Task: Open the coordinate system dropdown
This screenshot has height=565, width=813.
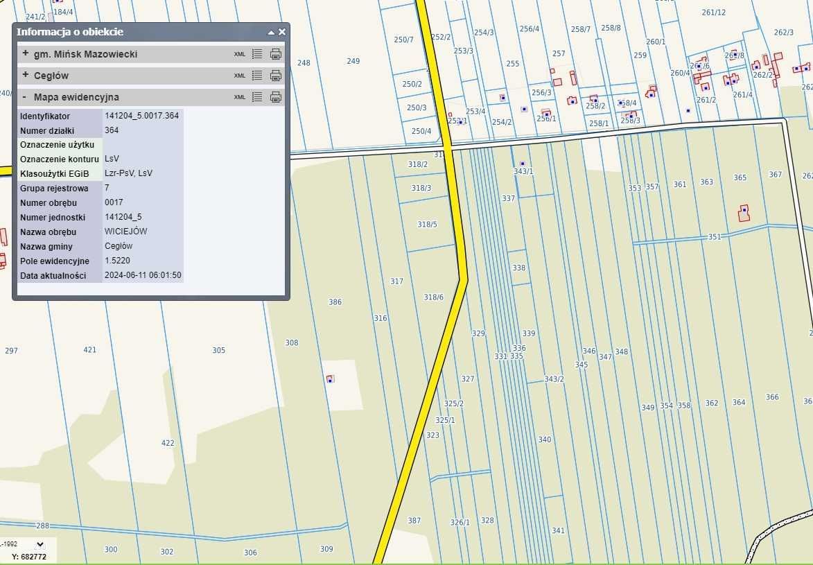Action: (40, 544)
